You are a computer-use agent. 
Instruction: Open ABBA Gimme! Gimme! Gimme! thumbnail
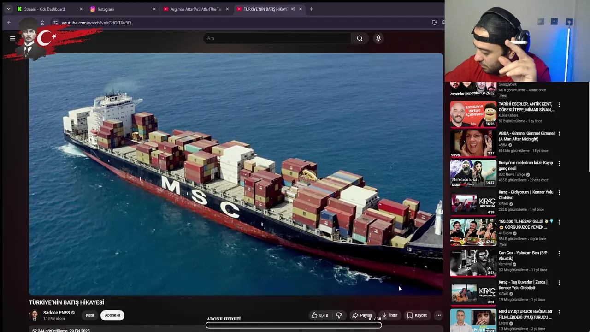473,143
